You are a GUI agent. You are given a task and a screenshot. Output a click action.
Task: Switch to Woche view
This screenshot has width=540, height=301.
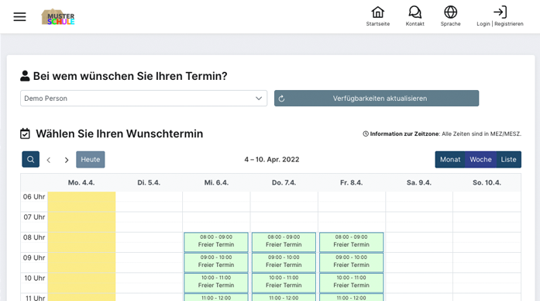(x=480, y=159)
